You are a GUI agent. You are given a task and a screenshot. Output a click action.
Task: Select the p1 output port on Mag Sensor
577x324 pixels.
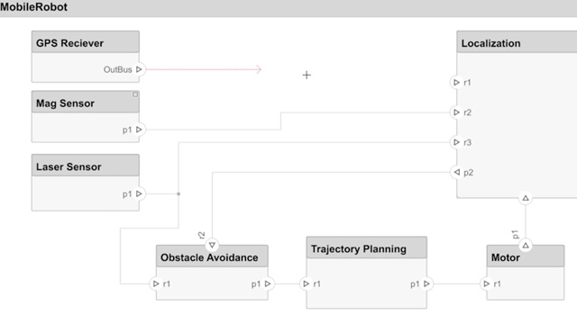tap(139, 130)
